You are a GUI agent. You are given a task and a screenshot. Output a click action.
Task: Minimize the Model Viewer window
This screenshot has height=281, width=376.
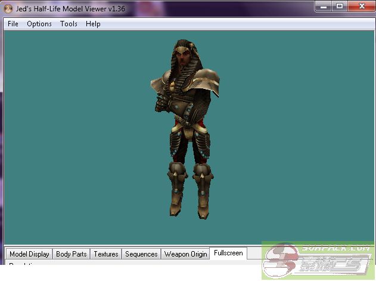point(323,7)
